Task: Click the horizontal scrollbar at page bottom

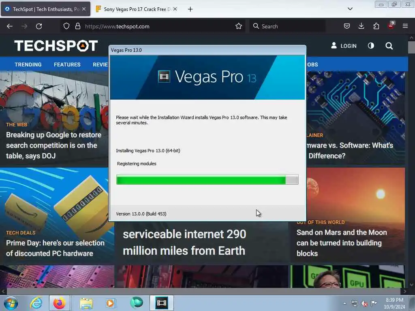Action: pyautogui.click(x=204, y=292)
